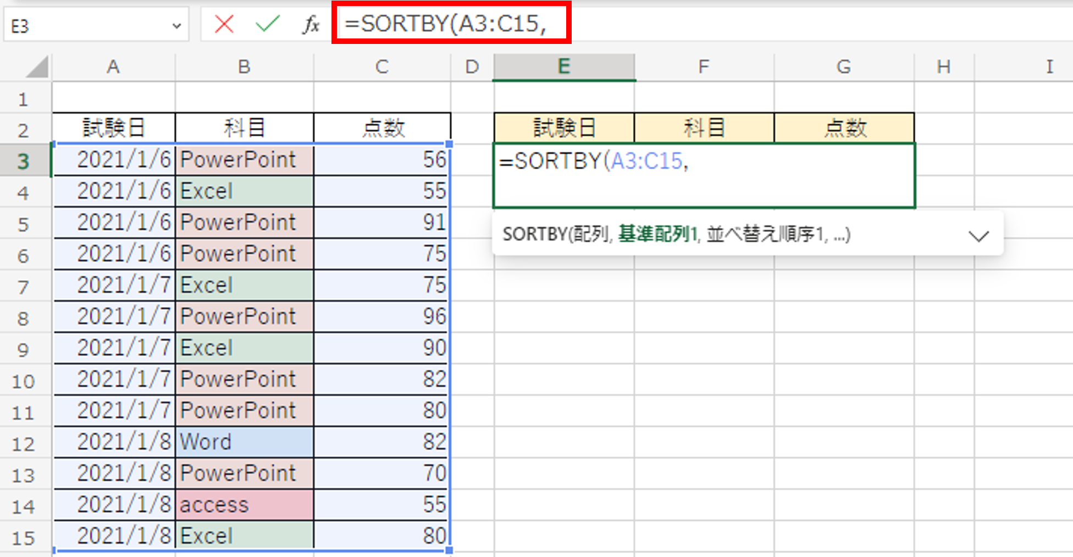Expand SORTBY function tooltip chevron
The height and width of the screenshot is (557, 1073).
[978, 236]
